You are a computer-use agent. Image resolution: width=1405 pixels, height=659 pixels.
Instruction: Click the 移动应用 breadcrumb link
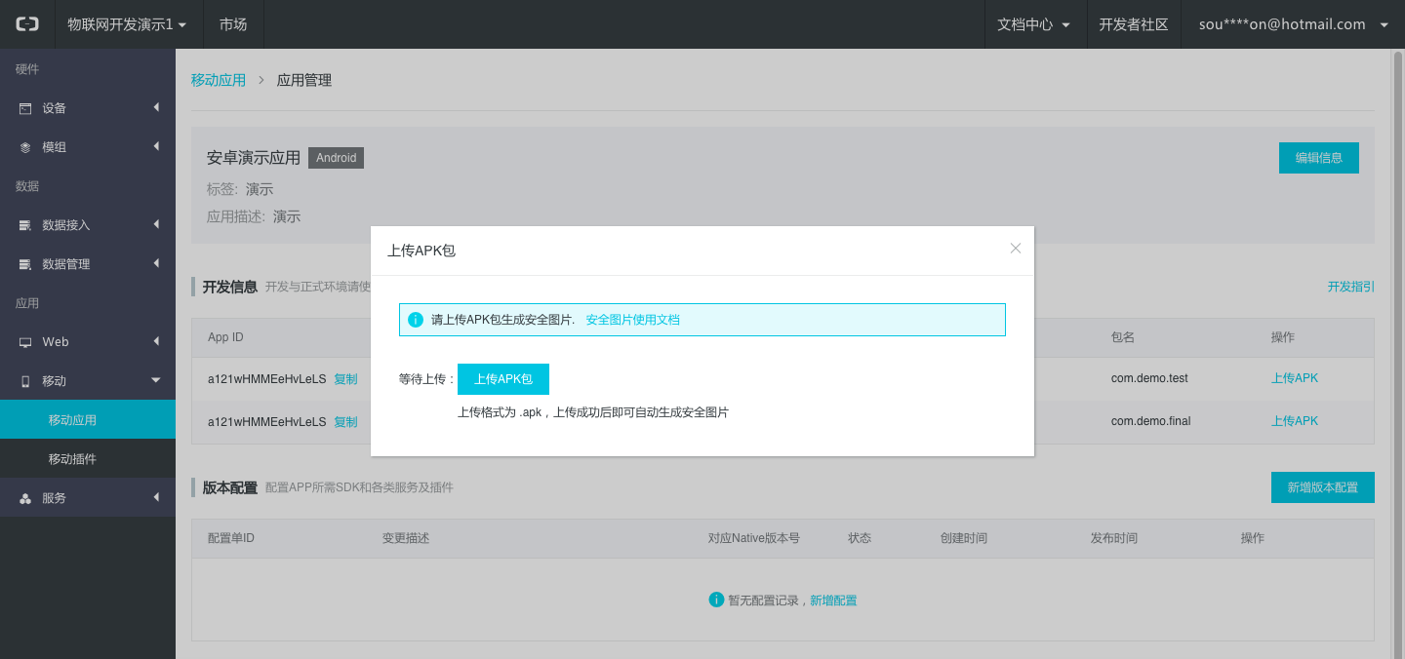(x=219, y=80)
